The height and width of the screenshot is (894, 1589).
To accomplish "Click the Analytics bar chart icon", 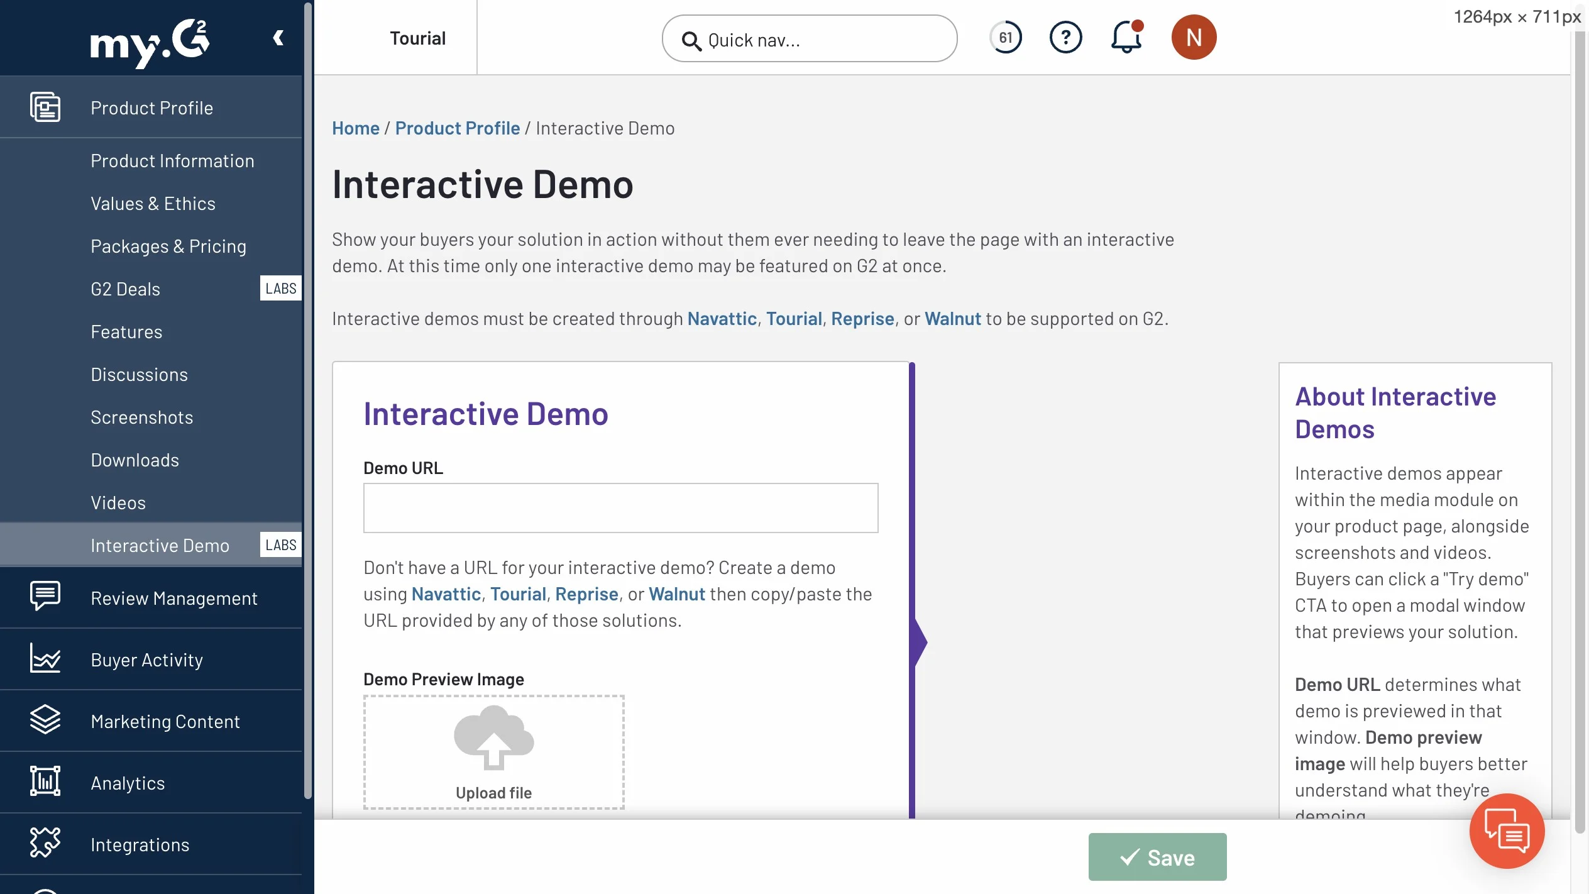I will click(x=45, y=781).
